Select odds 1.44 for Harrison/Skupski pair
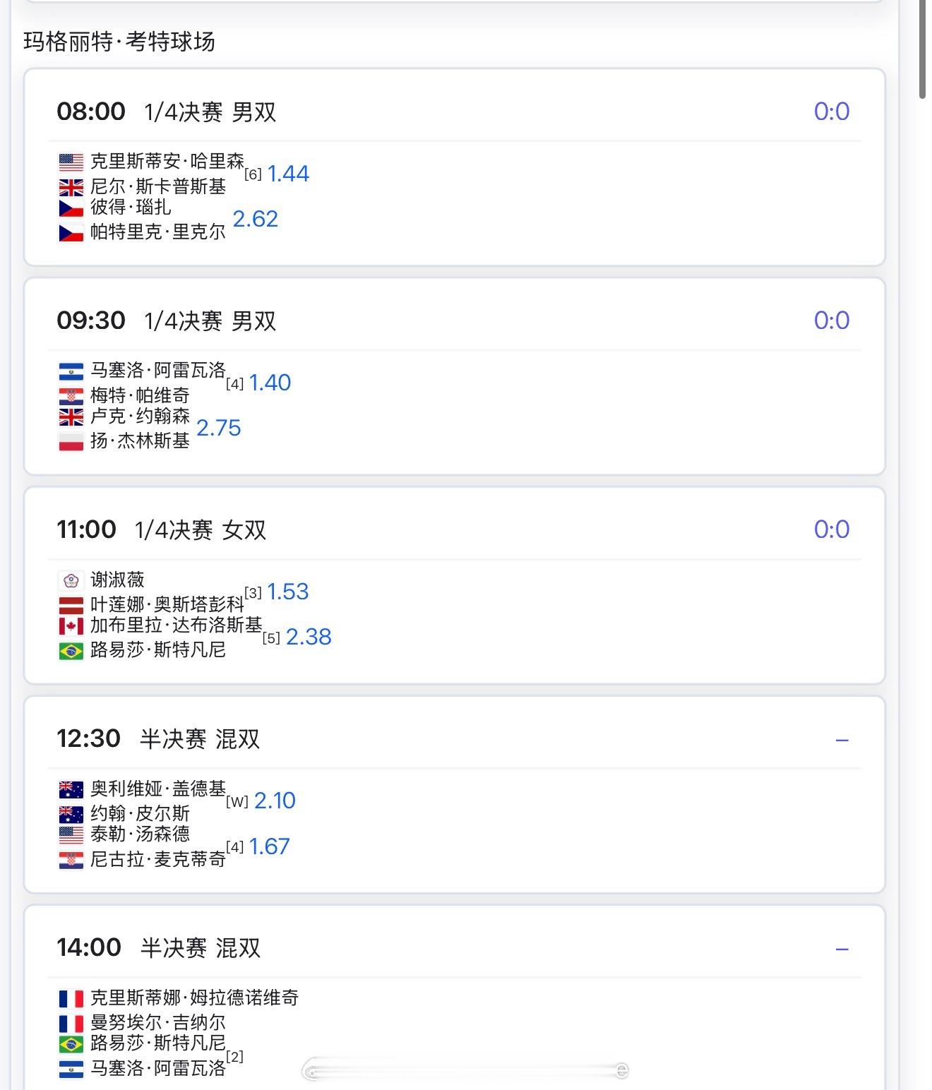 pos(288,174)
